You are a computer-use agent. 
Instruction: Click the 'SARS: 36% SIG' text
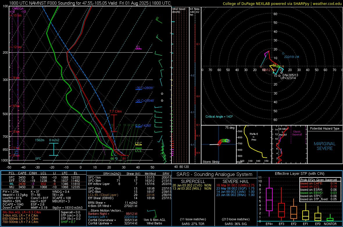[235, 224]
